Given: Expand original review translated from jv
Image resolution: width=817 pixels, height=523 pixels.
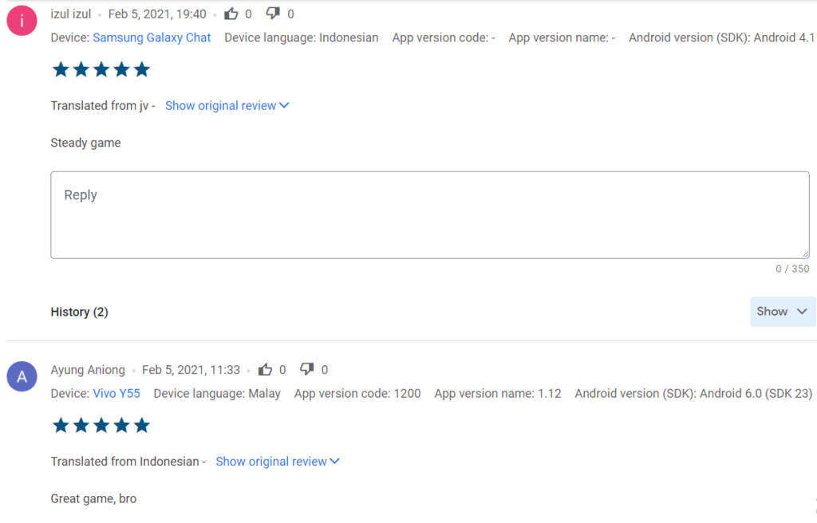Looking at the screenshot, I should click(227, 105).
